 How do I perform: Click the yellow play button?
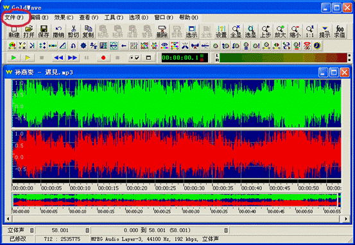click(28, 58)
